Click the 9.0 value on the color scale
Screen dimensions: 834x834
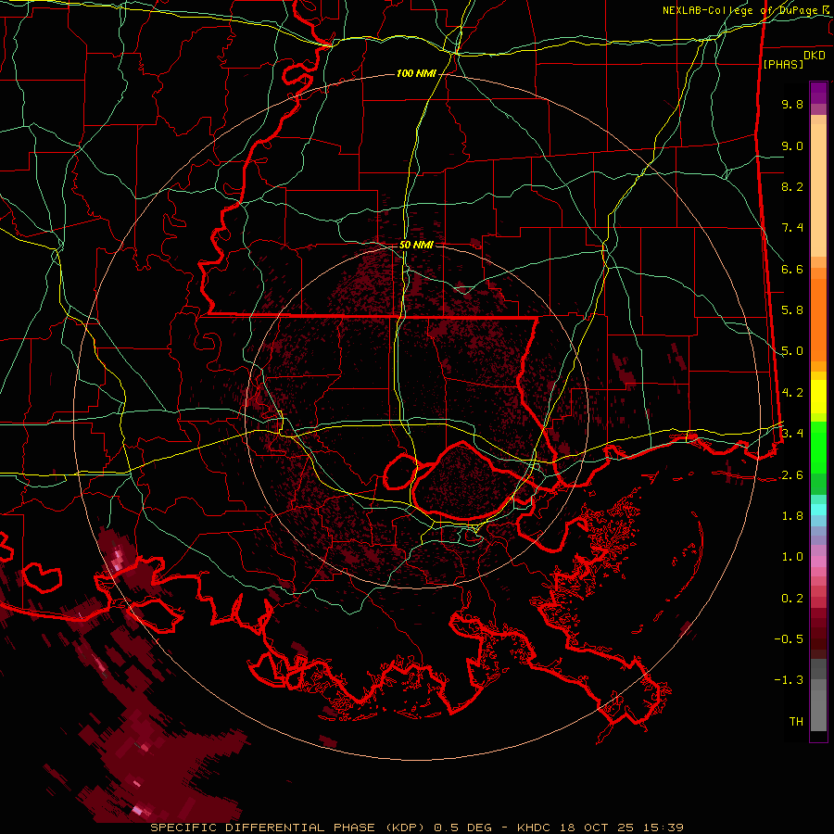792,145
